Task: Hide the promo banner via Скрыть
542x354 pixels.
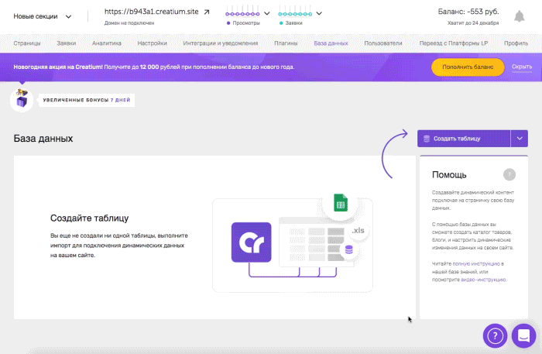Action: (x=522, y=67)
